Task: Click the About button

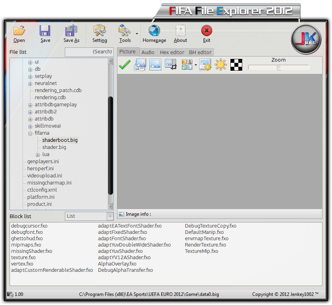Action: tap(180, 31)
